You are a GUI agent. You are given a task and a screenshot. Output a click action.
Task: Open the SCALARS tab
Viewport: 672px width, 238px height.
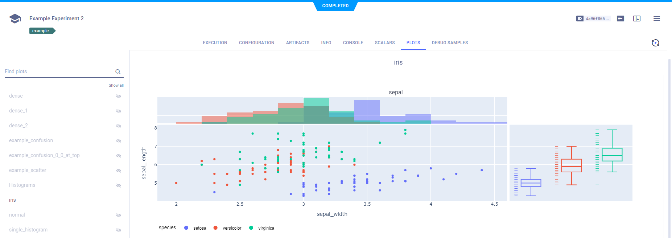[384, 43]
